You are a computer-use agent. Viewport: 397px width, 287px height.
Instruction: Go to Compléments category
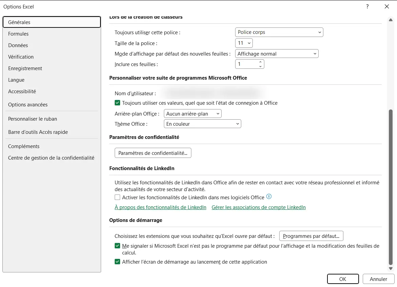(x=52, y=146)
